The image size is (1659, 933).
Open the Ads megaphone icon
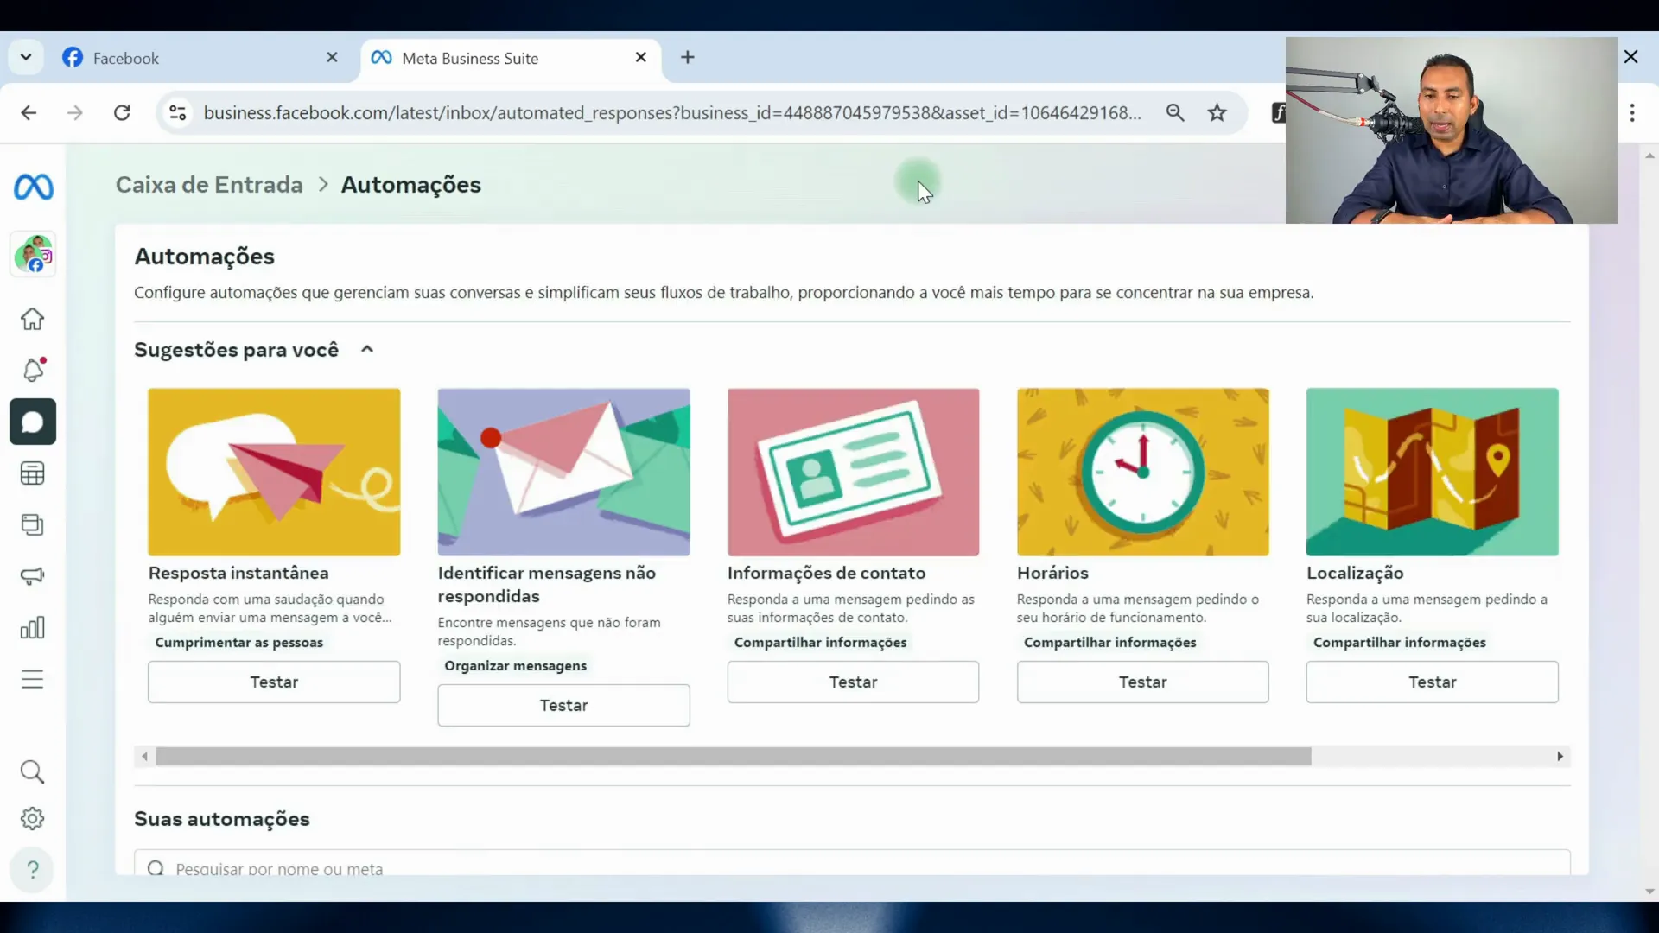pyautogui.click(x=33, y=576)
